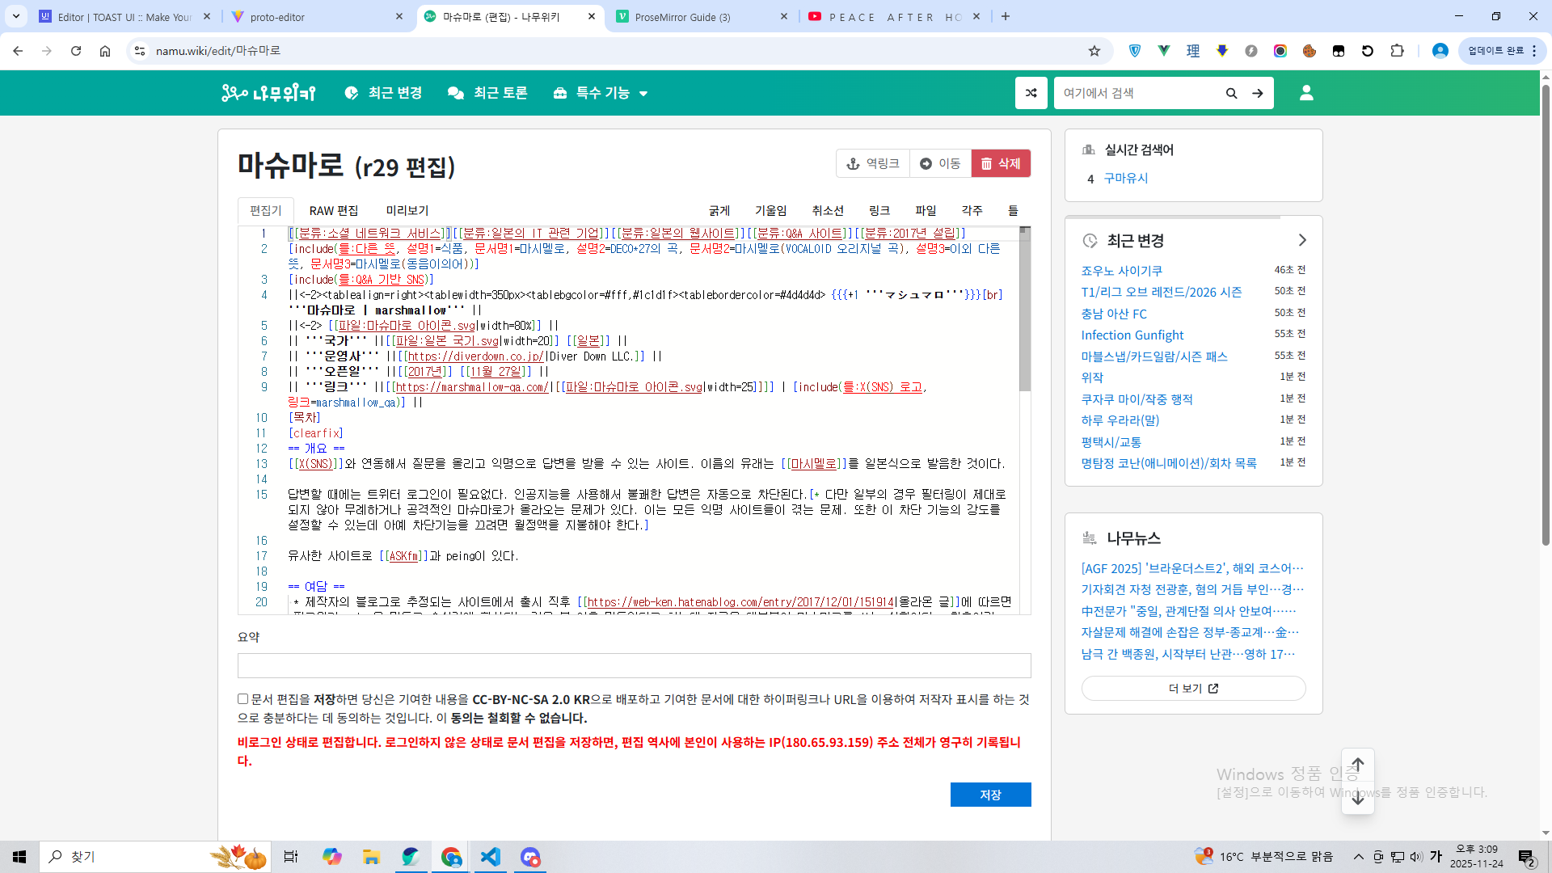This screenshot has width=1552, height=873.
Task: Apply 굵게 bold formatting
Action: click(x=719, y=211)
